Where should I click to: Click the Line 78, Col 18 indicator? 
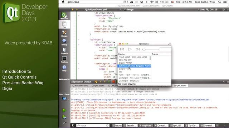208,10
